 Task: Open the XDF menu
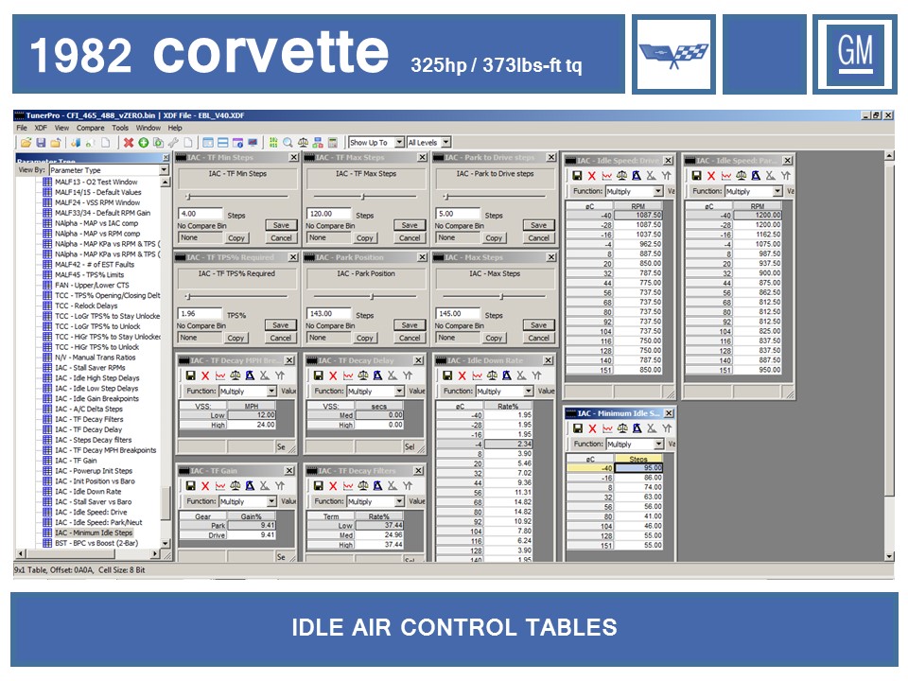click(41, 128)
